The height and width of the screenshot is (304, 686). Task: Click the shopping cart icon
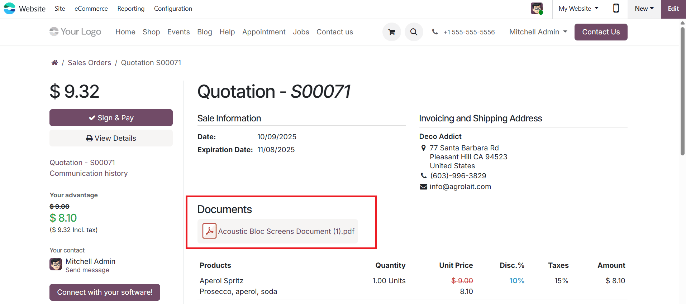[x=391, y=32]
